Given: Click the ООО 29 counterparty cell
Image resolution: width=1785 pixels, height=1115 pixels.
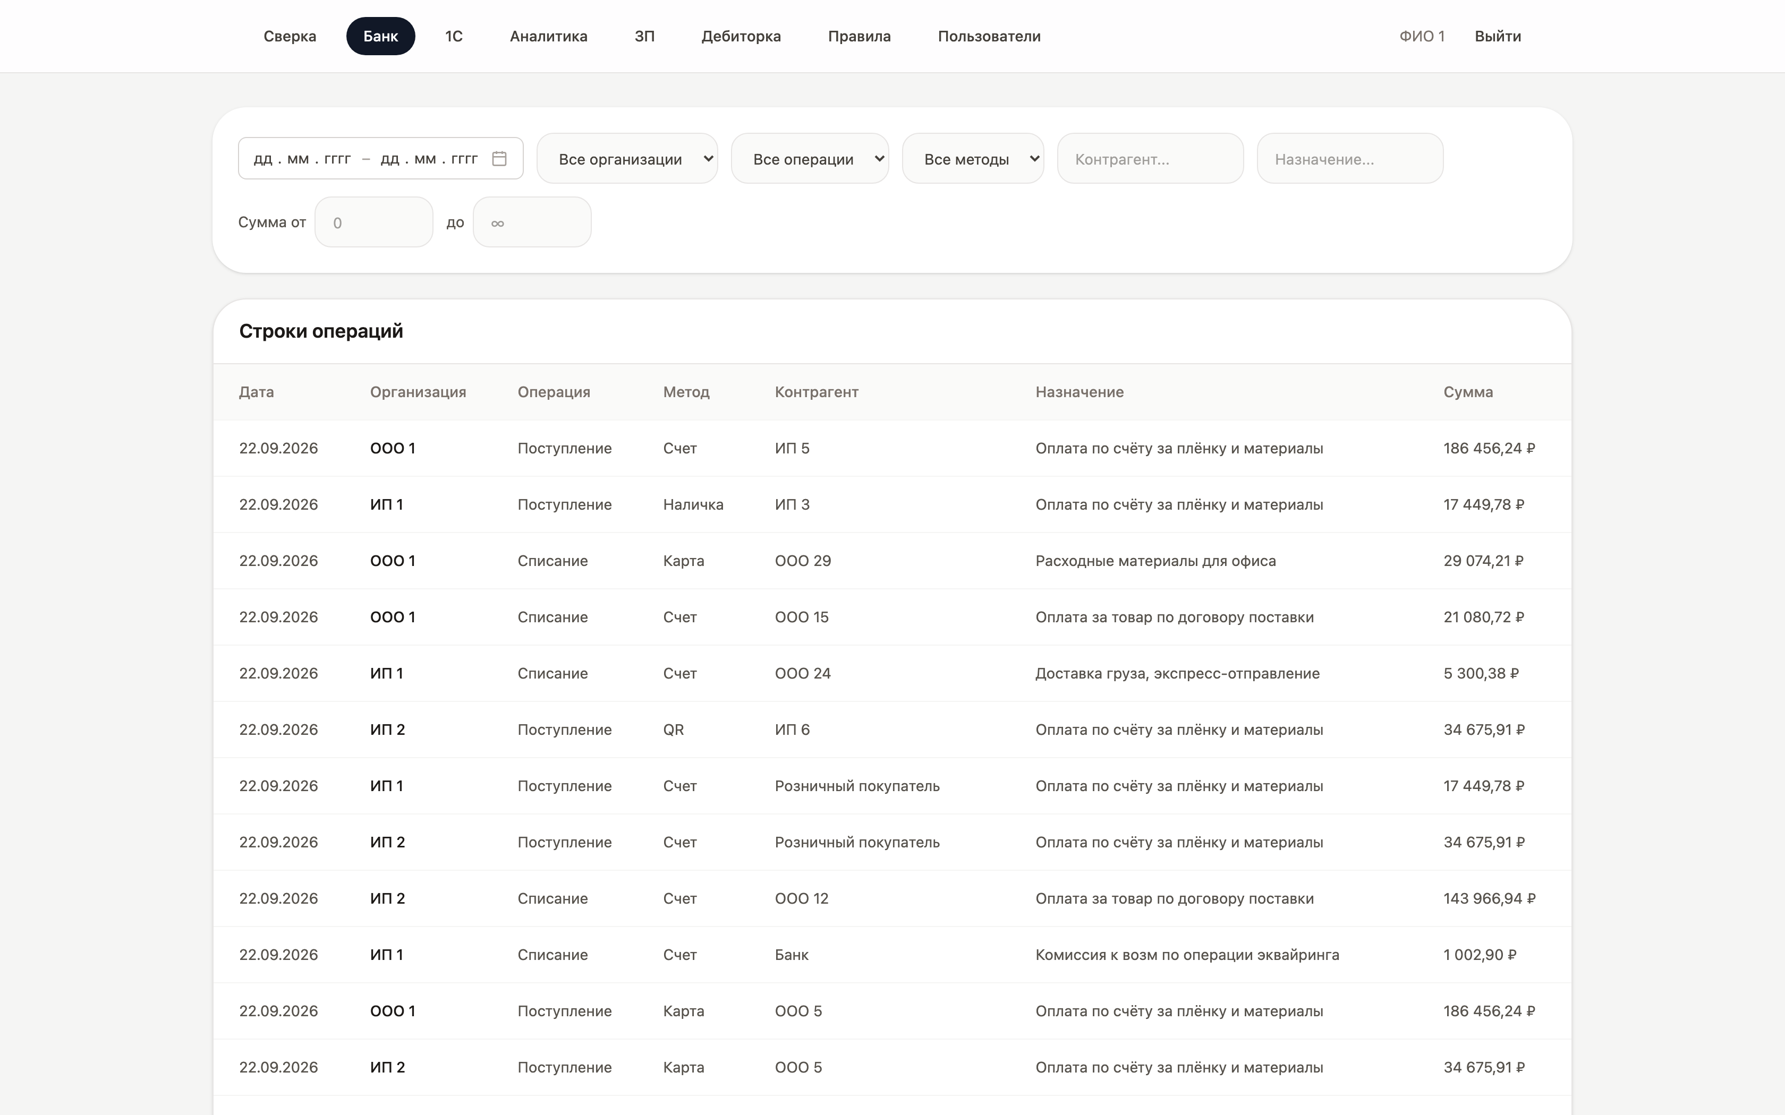Looking at the screenshot, I should pos(803,561).
